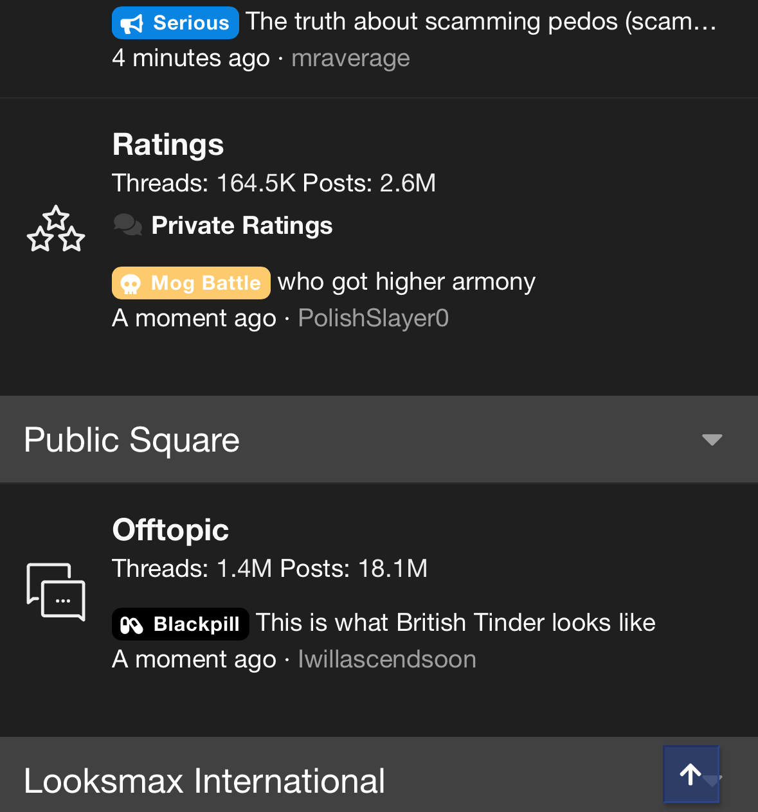Click the three-stars Ratings forum icon
Viewport: 758px width, 812px height.
click(56, 229)
